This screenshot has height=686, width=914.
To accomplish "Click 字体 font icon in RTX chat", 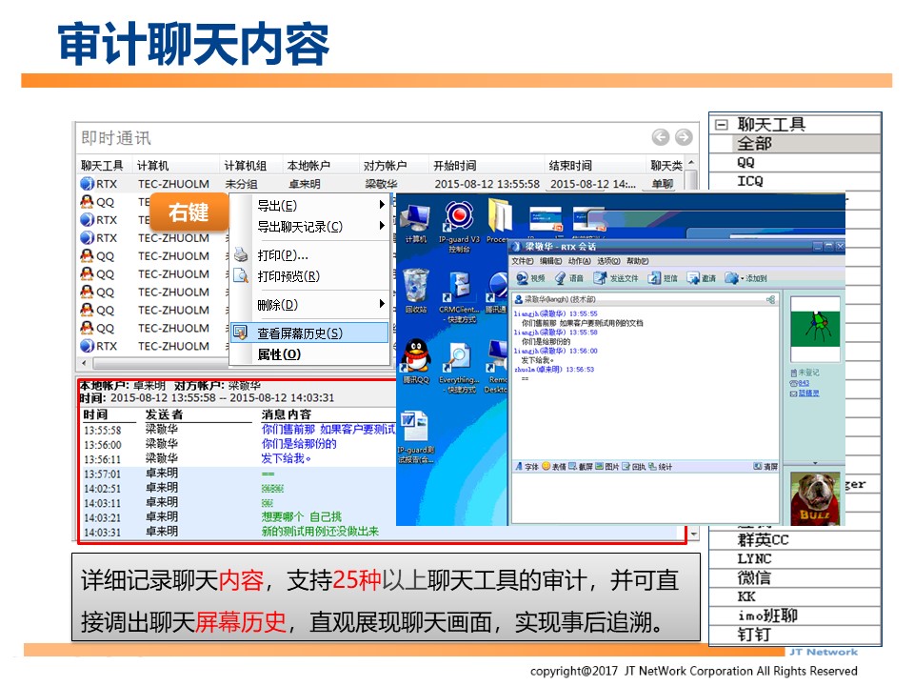I will pos(527,466).
